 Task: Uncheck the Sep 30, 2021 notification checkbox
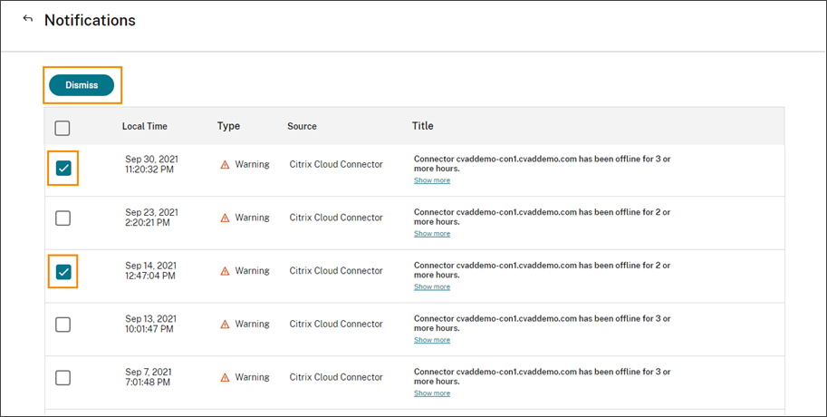tap(63, 168)
